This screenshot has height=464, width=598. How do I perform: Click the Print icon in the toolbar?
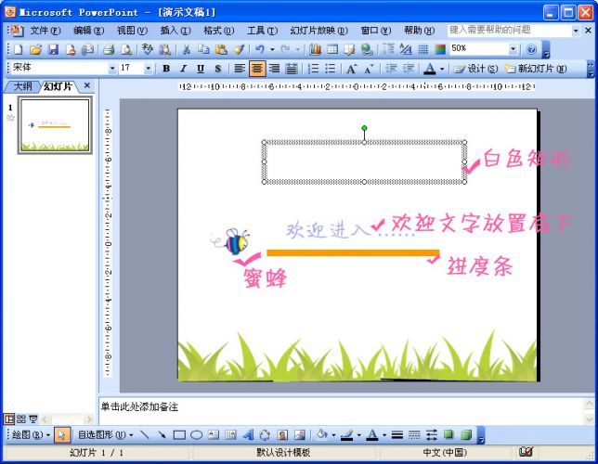point(108,49)
